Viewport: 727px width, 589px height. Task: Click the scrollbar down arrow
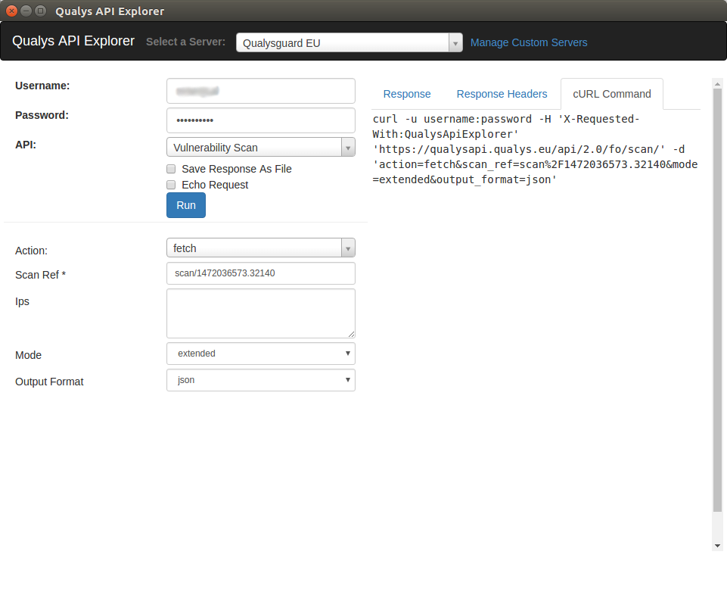[718, 546]
